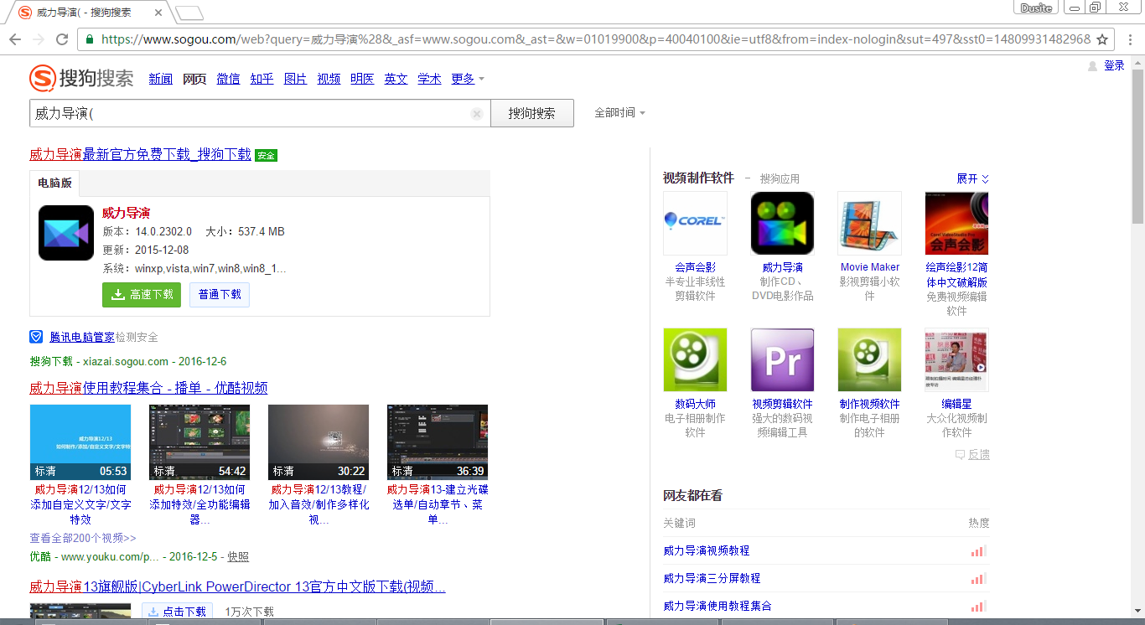This screenshot has height=625, width=1145.
Task: Open 威力导演最新官方免费下载 result link
Action: (x=140, y=154)
